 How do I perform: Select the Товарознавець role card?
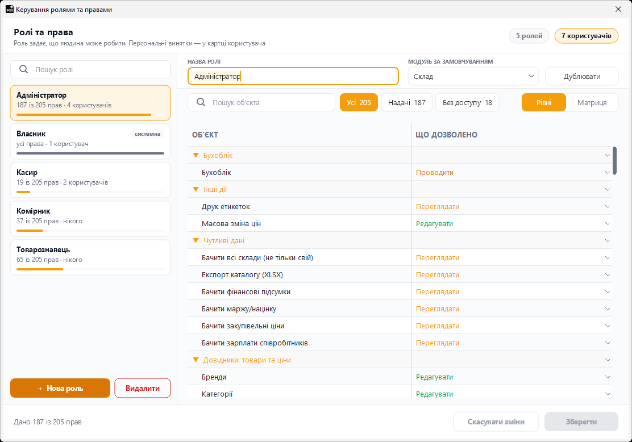coord(90,257)
